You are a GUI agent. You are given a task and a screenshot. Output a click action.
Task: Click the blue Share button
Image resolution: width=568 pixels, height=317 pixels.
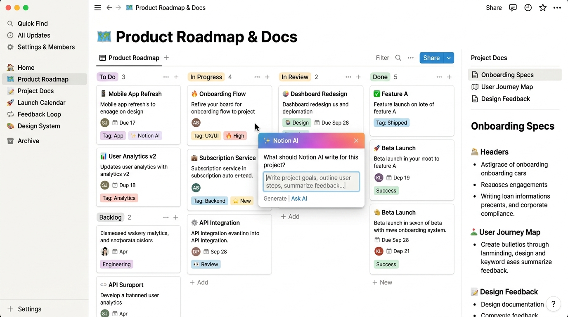pyautogui.click(x=431, y=58)
